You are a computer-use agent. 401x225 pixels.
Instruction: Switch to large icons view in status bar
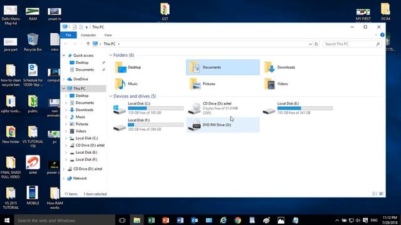[x=382, y=194]
